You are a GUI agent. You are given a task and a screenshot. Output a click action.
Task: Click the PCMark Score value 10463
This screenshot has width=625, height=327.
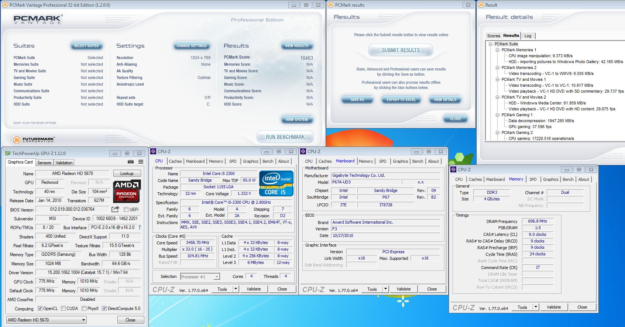pyautogui.click(x=306, y=58)
